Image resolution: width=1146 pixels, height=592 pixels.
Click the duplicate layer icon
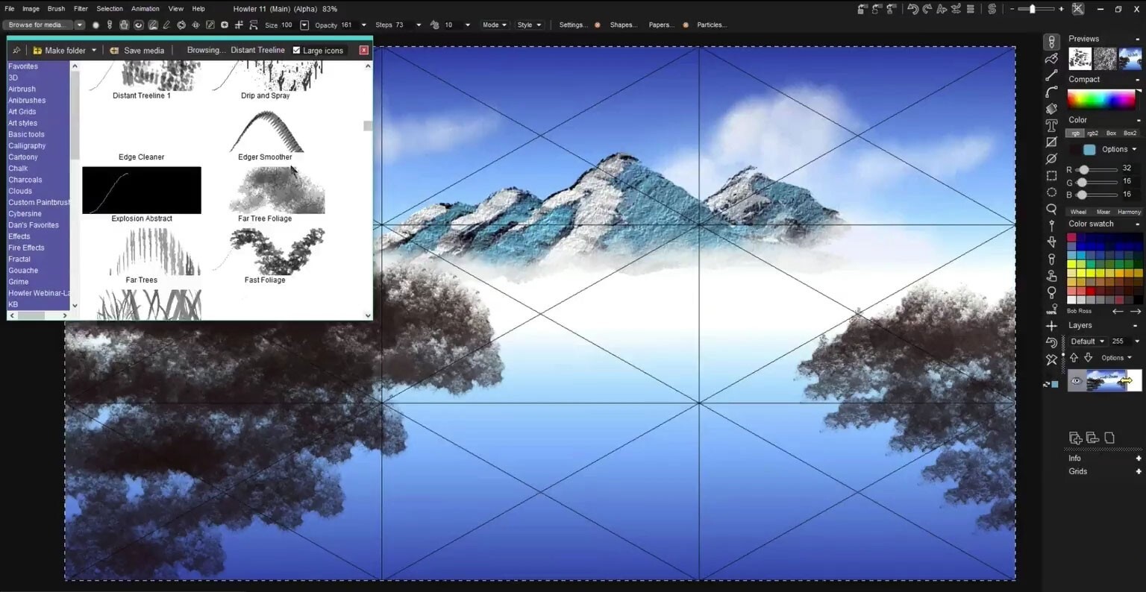pyautogui.click(x=1092, y=438)
